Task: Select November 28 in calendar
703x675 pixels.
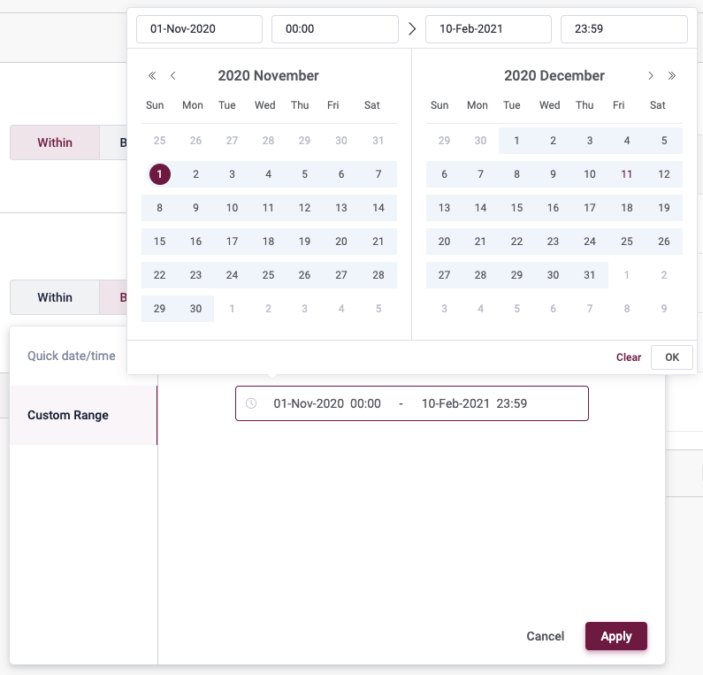Action: click(x=378, y=275)
